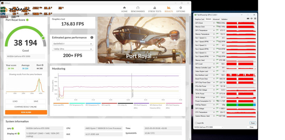The height and width of the screenshot is (140, 285).
Task: Select the GPU-Z Sensors tab
Action: click(x=208, y=19)
